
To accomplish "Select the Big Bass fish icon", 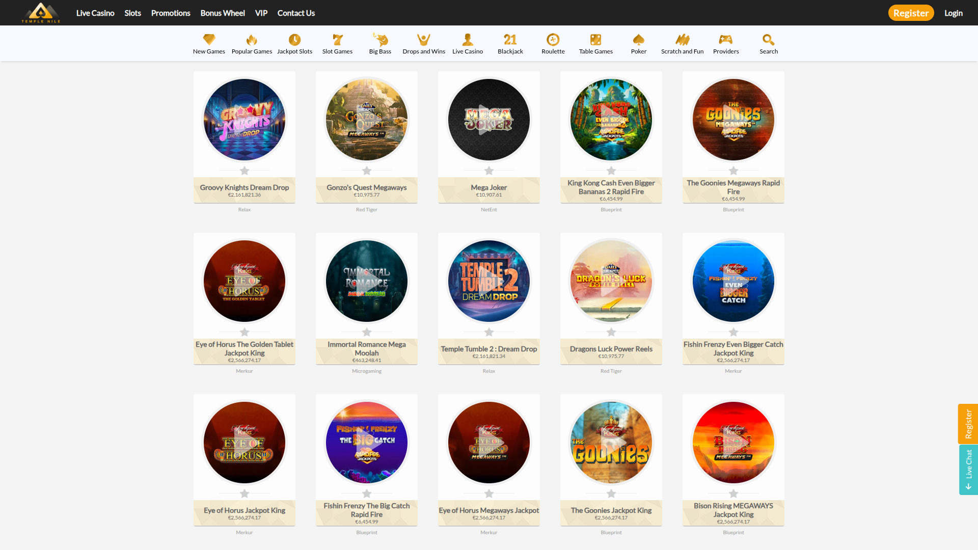I will pyautogui.click(x=380, y=40).
